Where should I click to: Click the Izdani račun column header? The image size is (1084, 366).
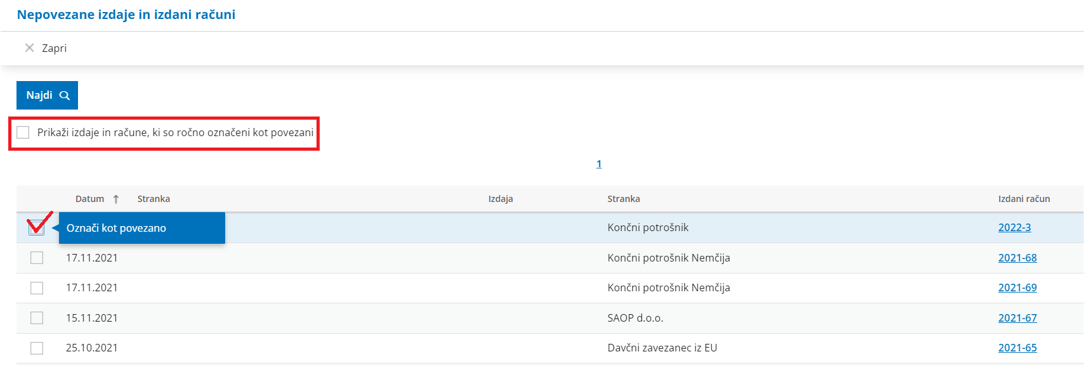[x=1024, y=199]
